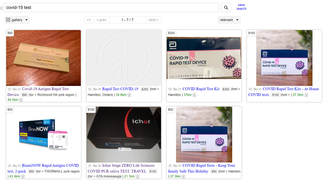
Task: Open COVID Rapid Test Kits - At Home title
Action: [x=283, y=92]
